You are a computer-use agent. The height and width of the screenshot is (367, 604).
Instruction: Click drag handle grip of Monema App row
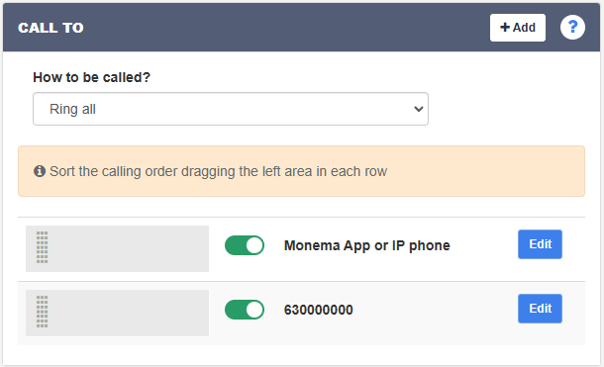42,247
